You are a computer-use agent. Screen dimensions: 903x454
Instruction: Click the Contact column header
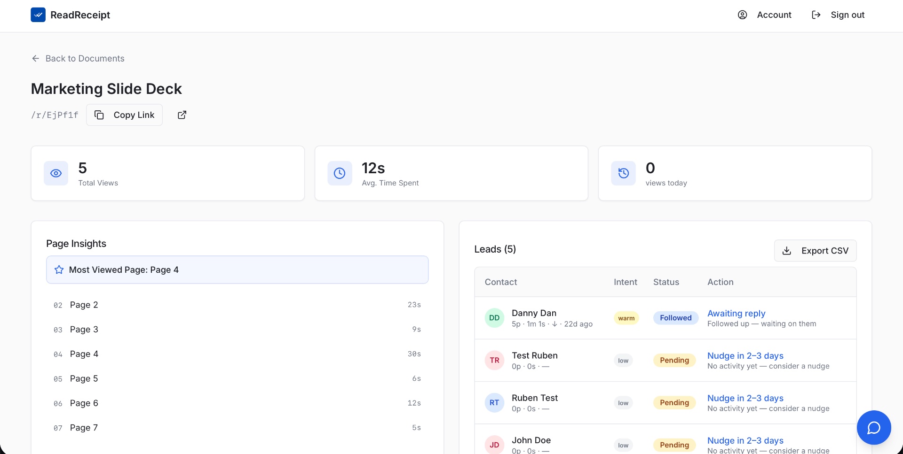coord(501,282)
